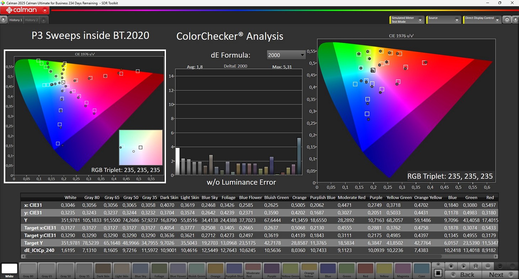Add a new history tab with plus
This screenshot has width=519, height=279.
pyautogui.click(x=43, y=20)
